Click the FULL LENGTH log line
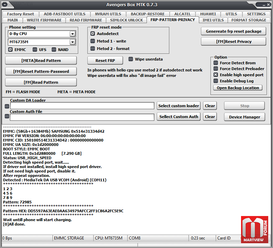Screen dimensions: 273x248 tap(42, 153)
